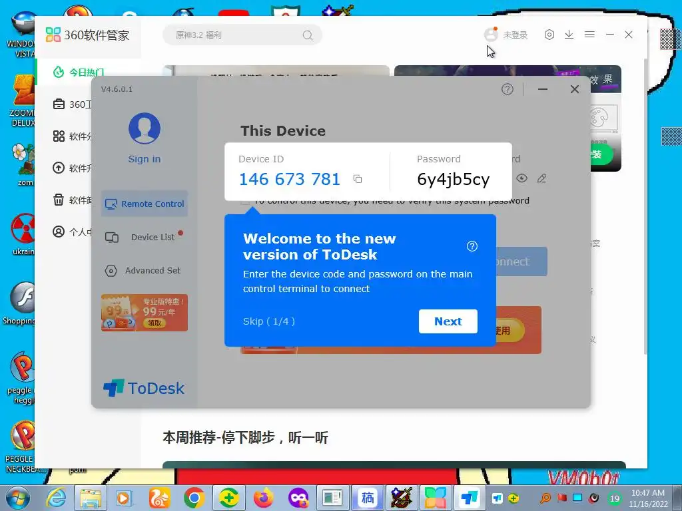Open UC Browser on taskbar

point(160,498)
